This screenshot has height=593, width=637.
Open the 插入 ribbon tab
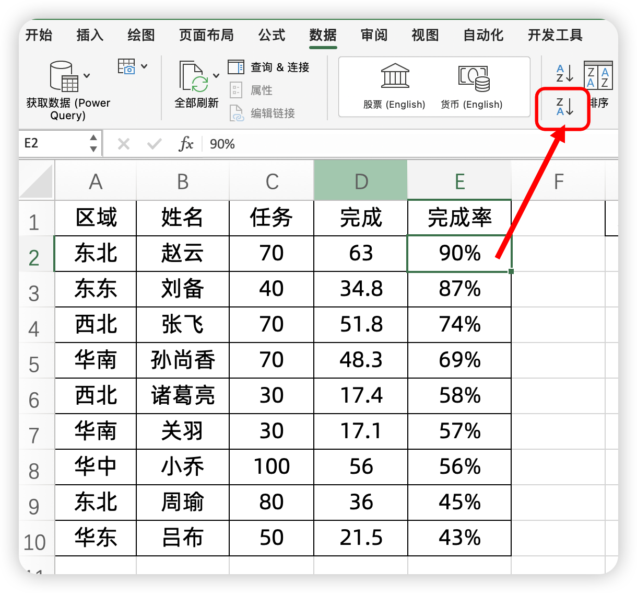click(x=90, y=35)
